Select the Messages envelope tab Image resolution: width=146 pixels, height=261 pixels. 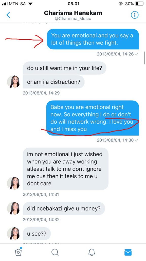[x=128, y=252]
